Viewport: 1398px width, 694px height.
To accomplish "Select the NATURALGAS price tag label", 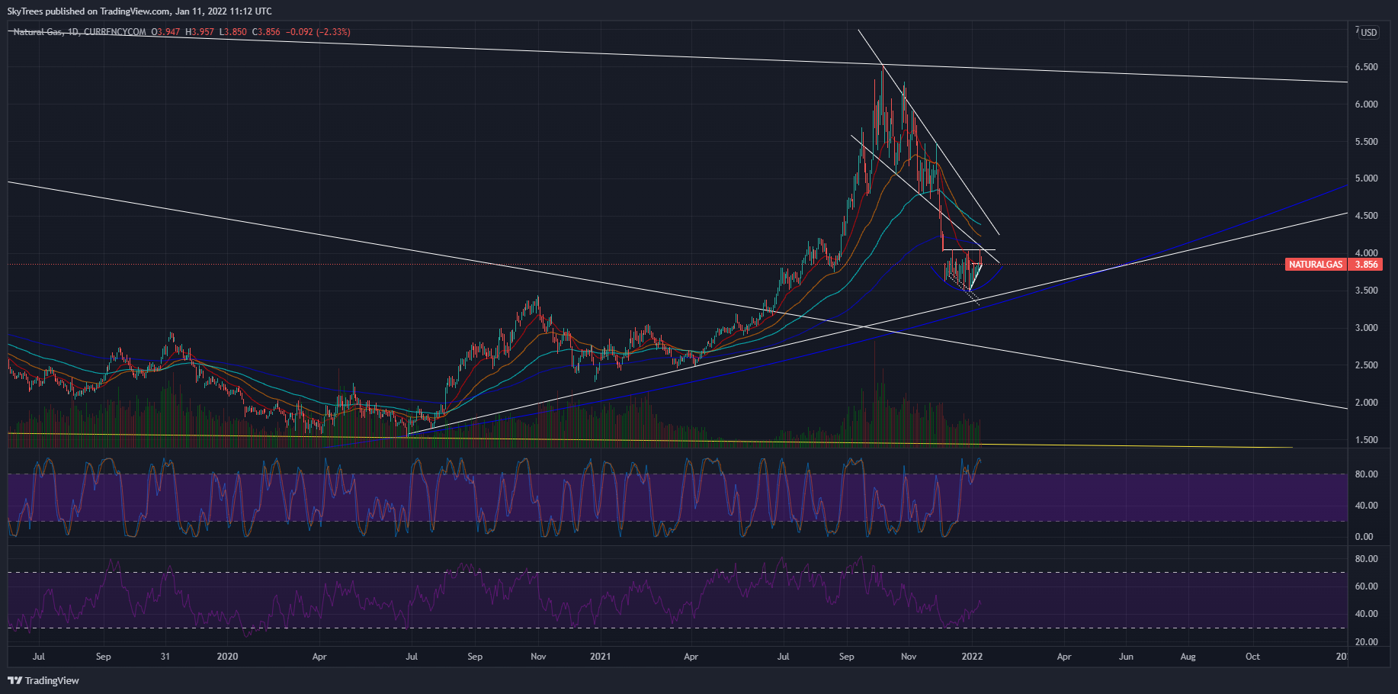I will 1316,265.
